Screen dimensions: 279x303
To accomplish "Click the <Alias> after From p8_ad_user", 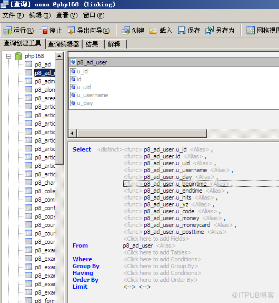I will pyautogui.click(x=166, y=245).
